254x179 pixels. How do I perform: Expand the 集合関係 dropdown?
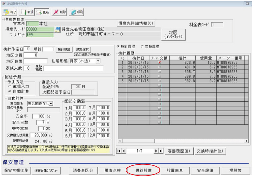point(51,103)
